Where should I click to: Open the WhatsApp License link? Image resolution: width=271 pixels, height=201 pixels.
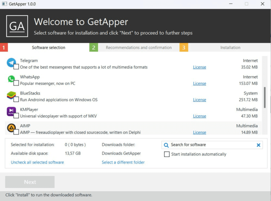point(199,83)
